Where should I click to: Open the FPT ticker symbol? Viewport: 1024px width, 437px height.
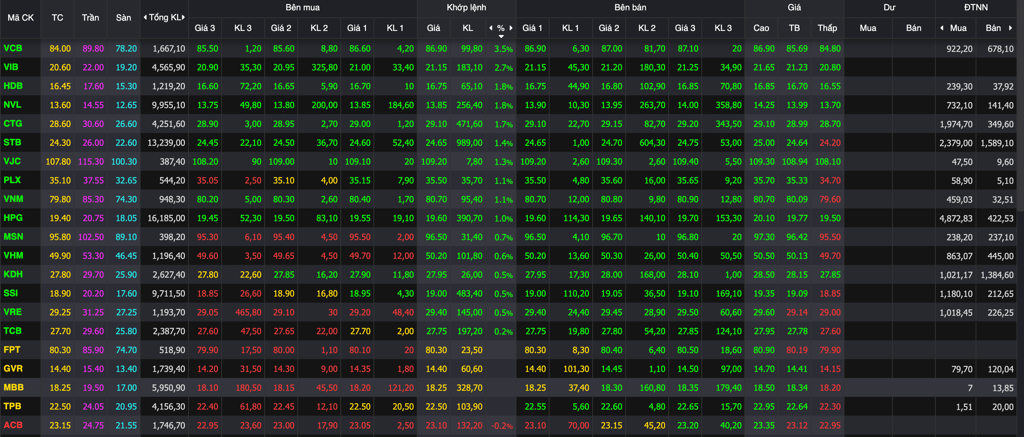pyautogui.click(x=11, y=350)
